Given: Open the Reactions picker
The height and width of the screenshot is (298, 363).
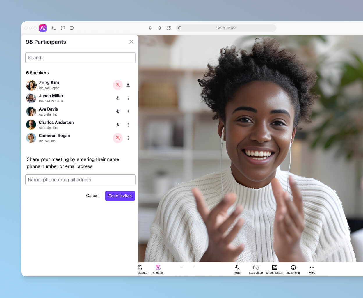Looking at the screenshot, I should [293, 268].
